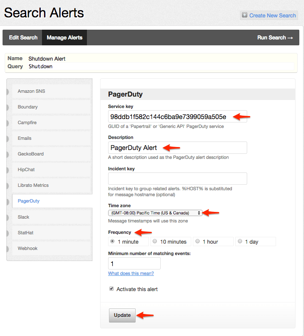Open GeckoBoard alert settings
Viewport: 304px width, 336px height.
51,154
